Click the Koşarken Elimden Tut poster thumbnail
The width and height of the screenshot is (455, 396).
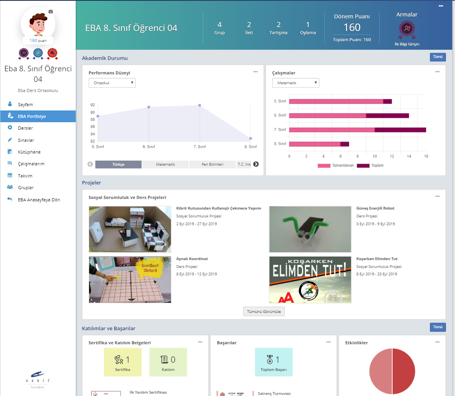coord(310,280)
